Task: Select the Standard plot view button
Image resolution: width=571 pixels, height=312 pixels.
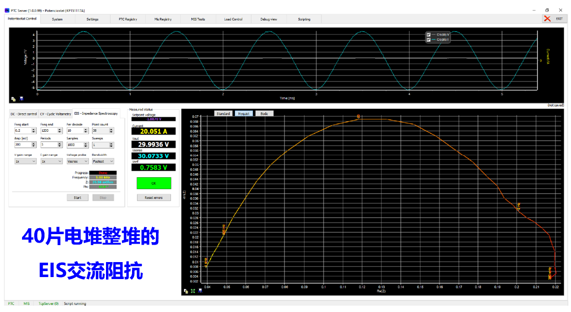Action: (x=223, y=113)
